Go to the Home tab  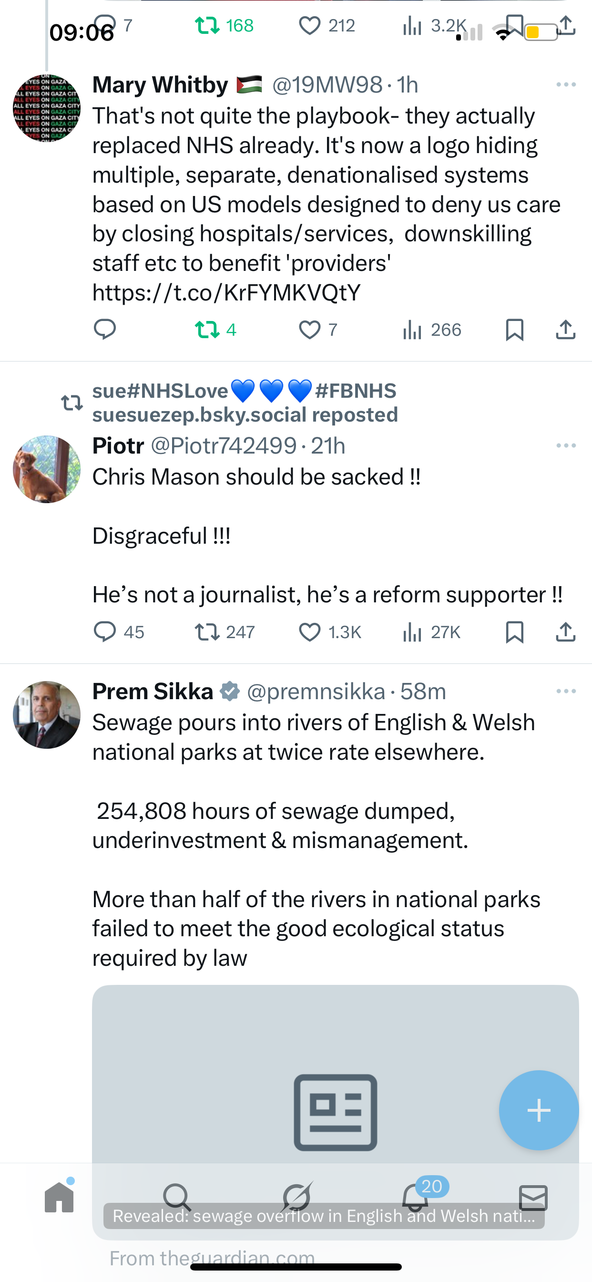(x=59, y=1198)
